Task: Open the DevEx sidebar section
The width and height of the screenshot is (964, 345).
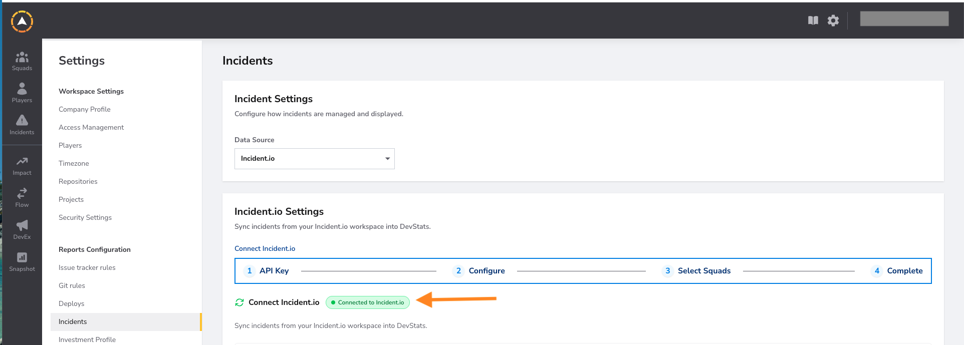Action: point(22,230)
